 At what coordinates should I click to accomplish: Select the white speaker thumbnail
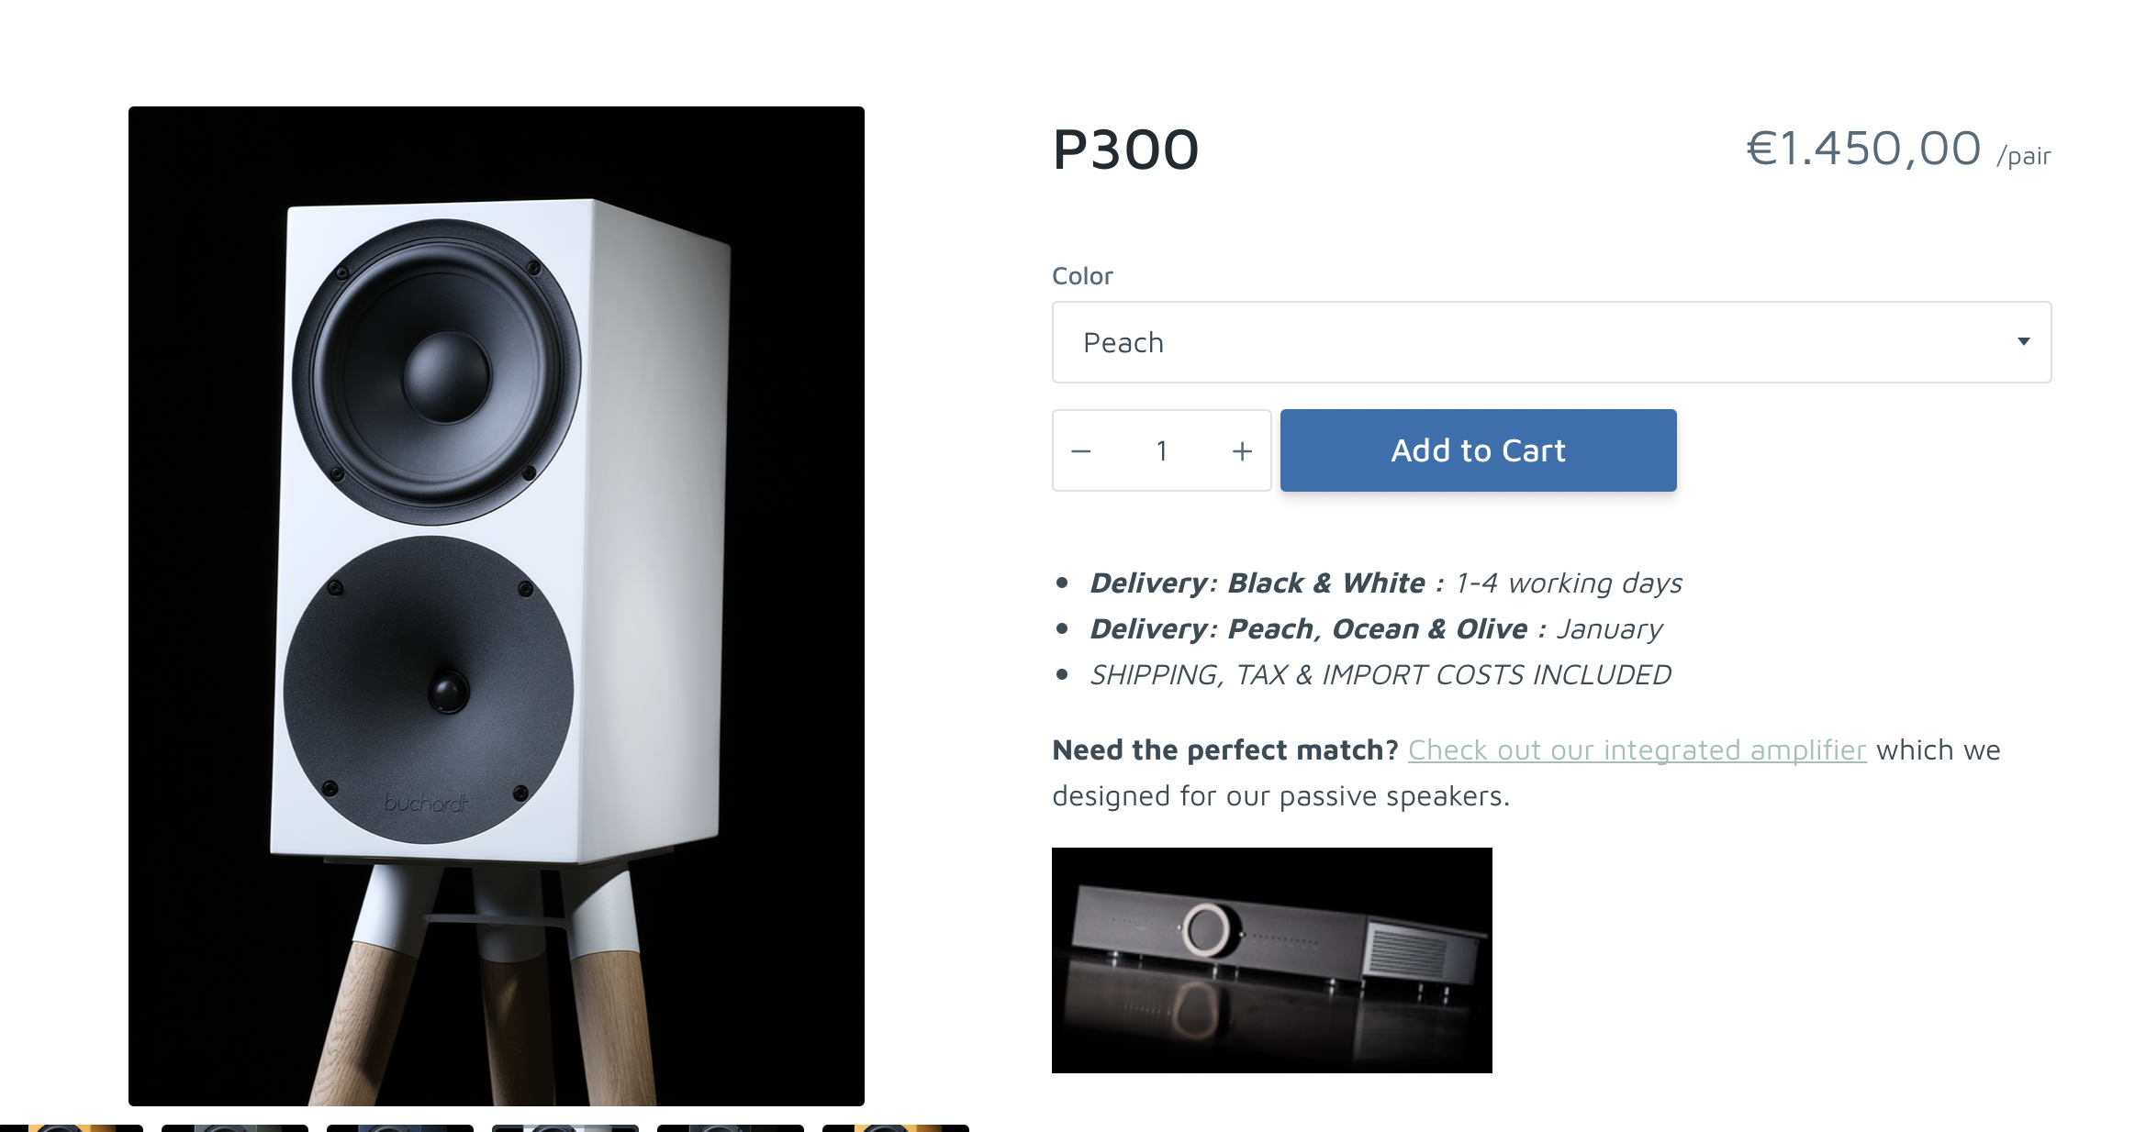pos(565,1128)
